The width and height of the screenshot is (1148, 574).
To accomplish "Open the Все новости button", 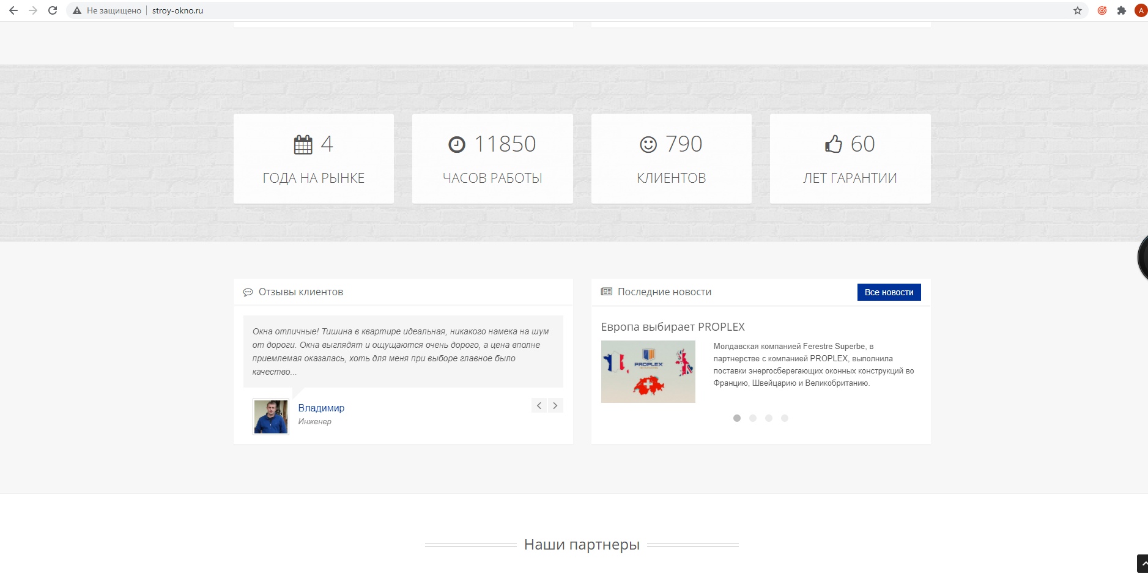I will [x=889, y=292].
